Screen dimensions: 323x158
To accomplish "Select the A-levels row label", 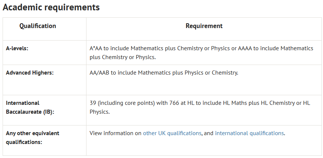I will pos(17,49).
